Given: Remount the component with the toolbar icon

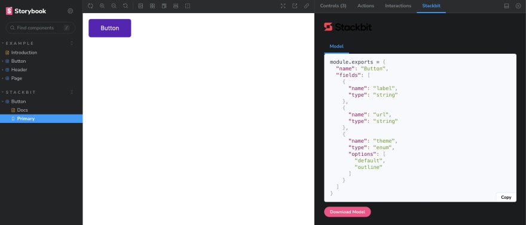Looking at the screenshot, I should click(90, 6).
